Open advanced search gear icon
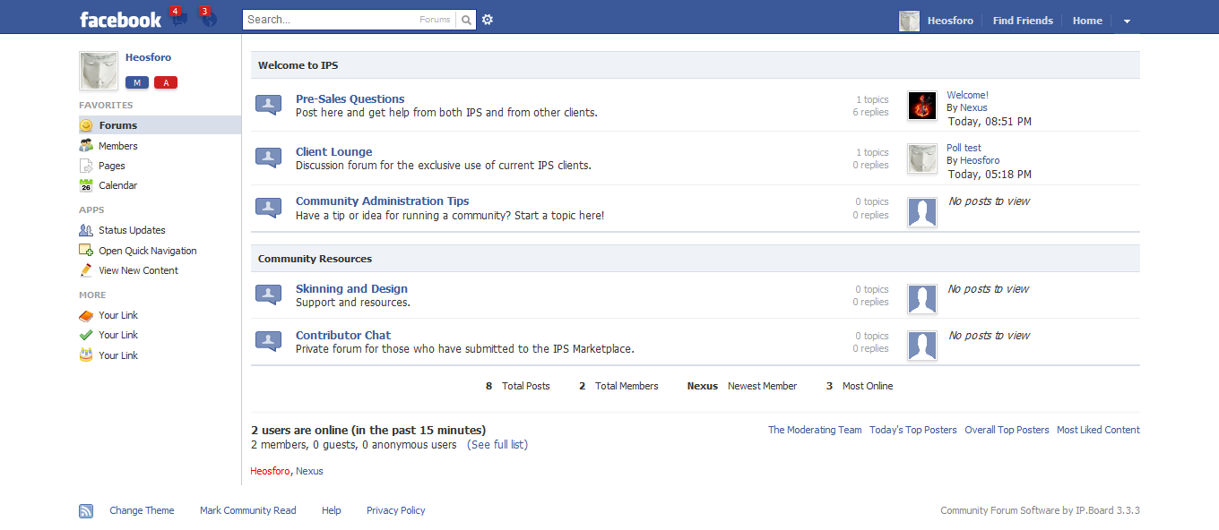The width and height of the screenshot is (1219, 530). (x=488, y=20)
